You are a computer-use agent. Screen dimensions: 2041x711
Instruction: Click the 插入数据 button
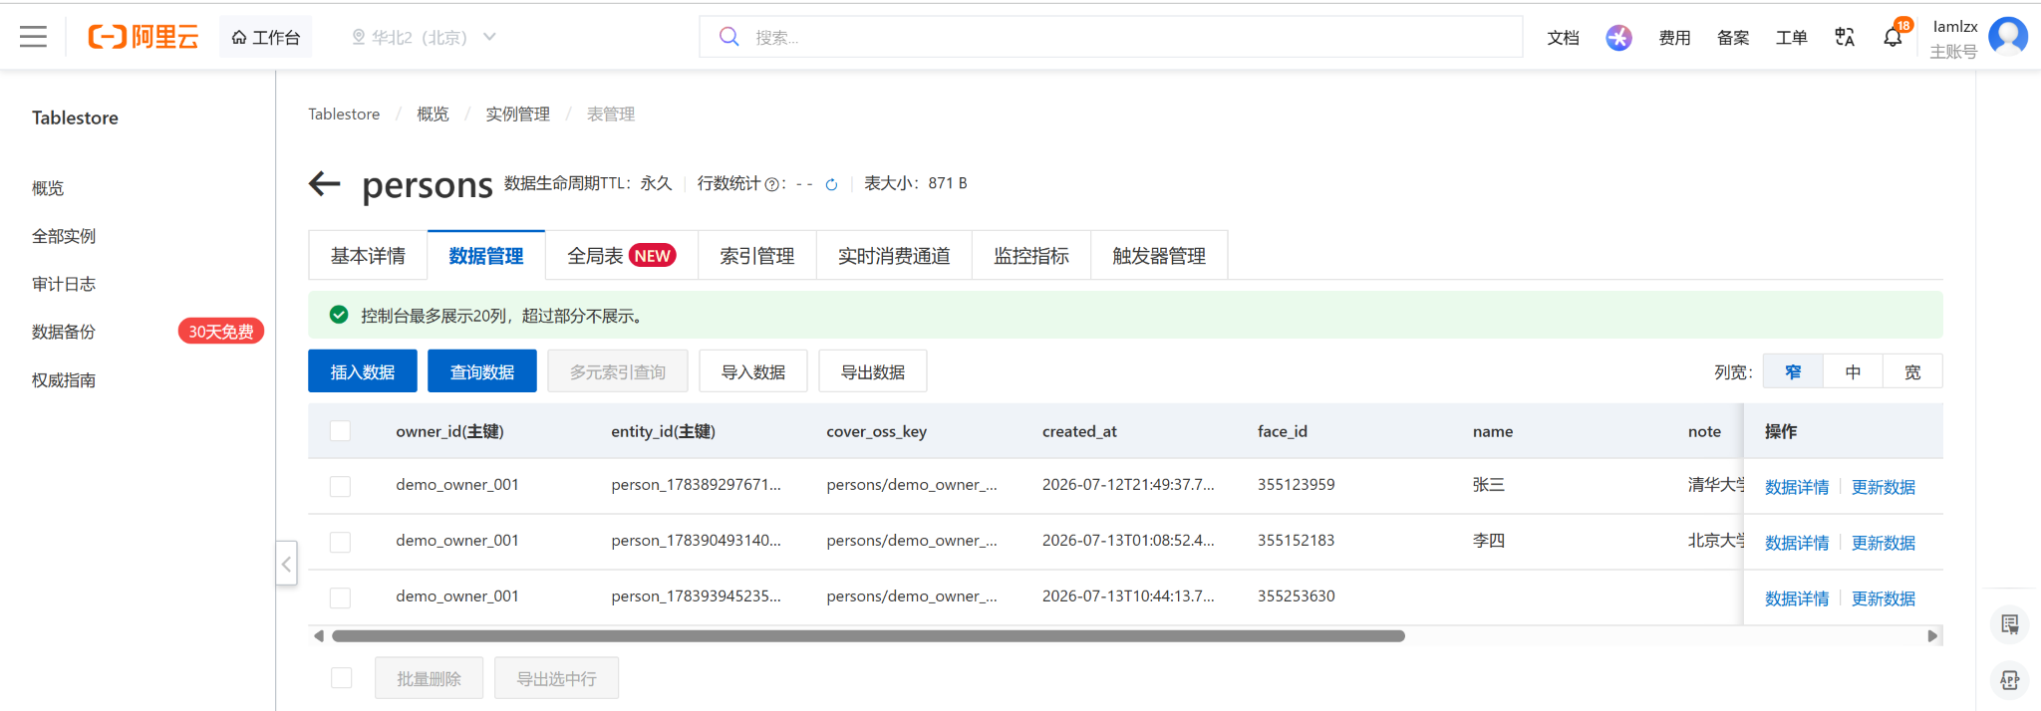point(363,371)
